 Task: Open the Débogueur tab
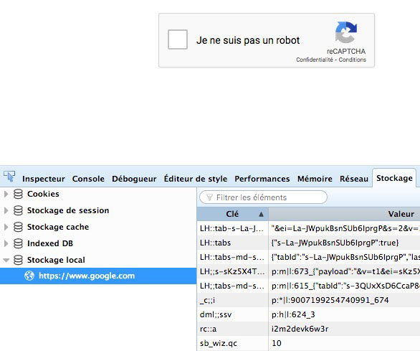(134, 179)
